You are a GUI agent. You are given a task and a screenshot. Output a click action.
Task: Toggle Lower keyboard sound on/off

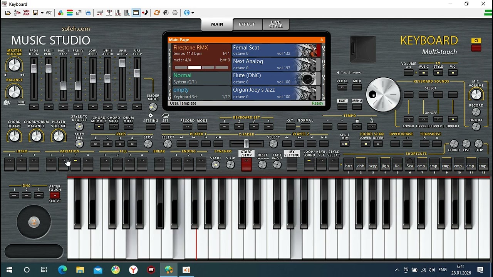409,119
